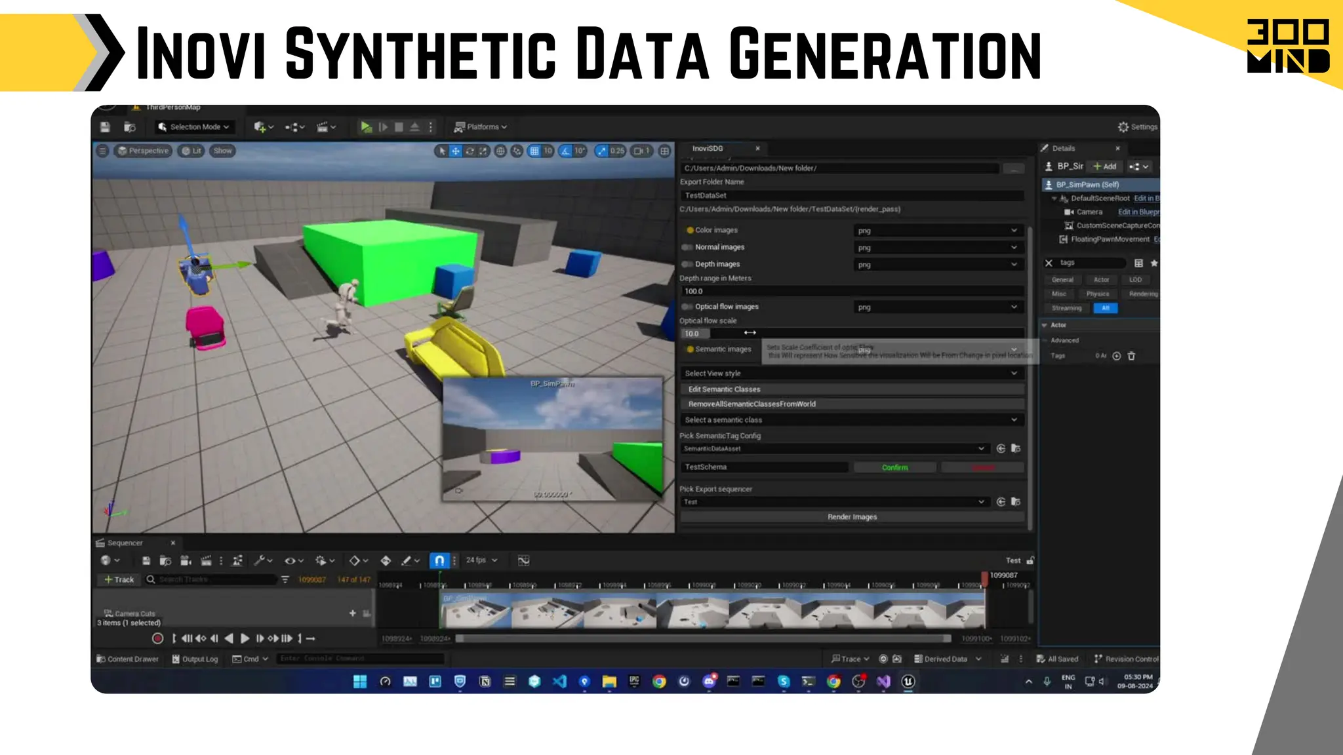Filter details by Rendering category
Screen dimensions: 1343x755
tap(1143, 294)
